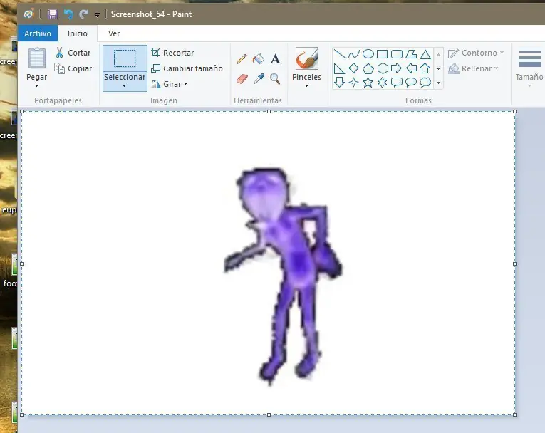Choose the Oval shape
The width and height of the screenshot is (545, 433).
(368, 54)
